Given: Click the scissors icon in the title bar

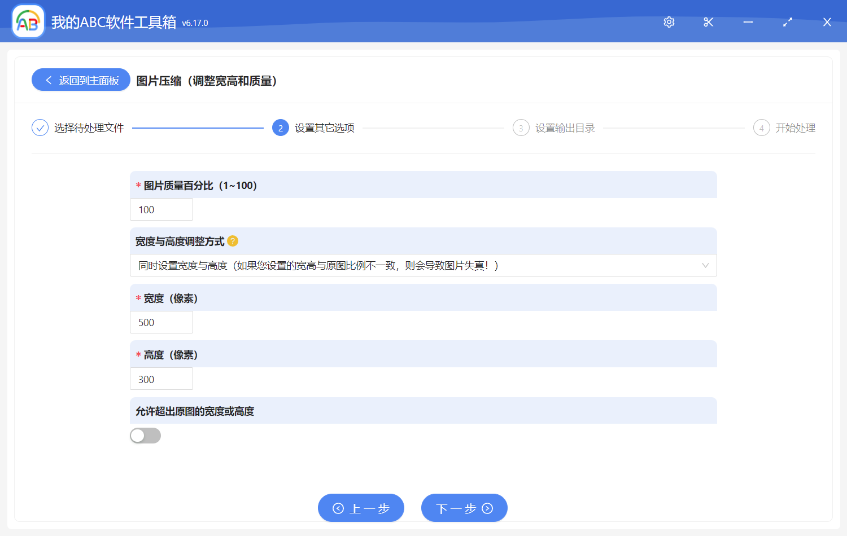Looking at the screenshot, I should 708,22.
